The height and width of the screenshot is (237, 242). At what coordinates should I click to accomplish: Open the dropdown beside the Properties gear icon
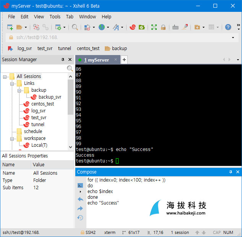click(64, 27)
